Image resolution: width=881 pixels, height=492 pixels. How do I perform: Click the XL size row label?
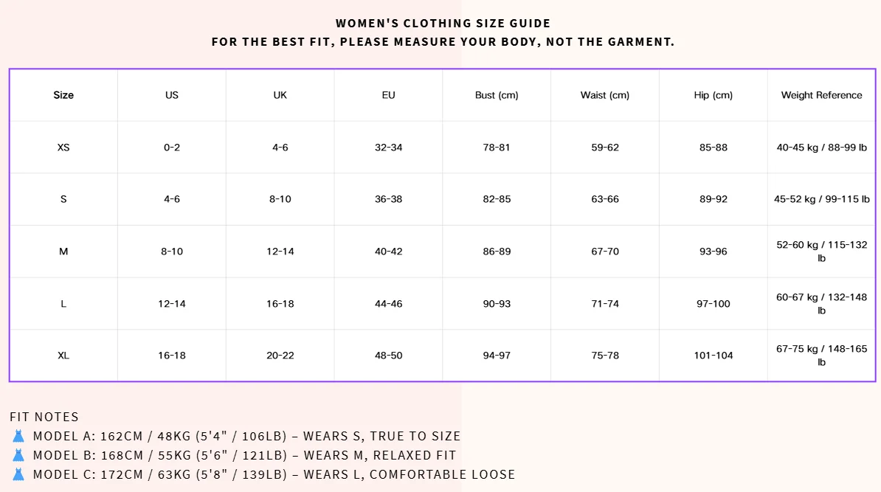point(63,356)
